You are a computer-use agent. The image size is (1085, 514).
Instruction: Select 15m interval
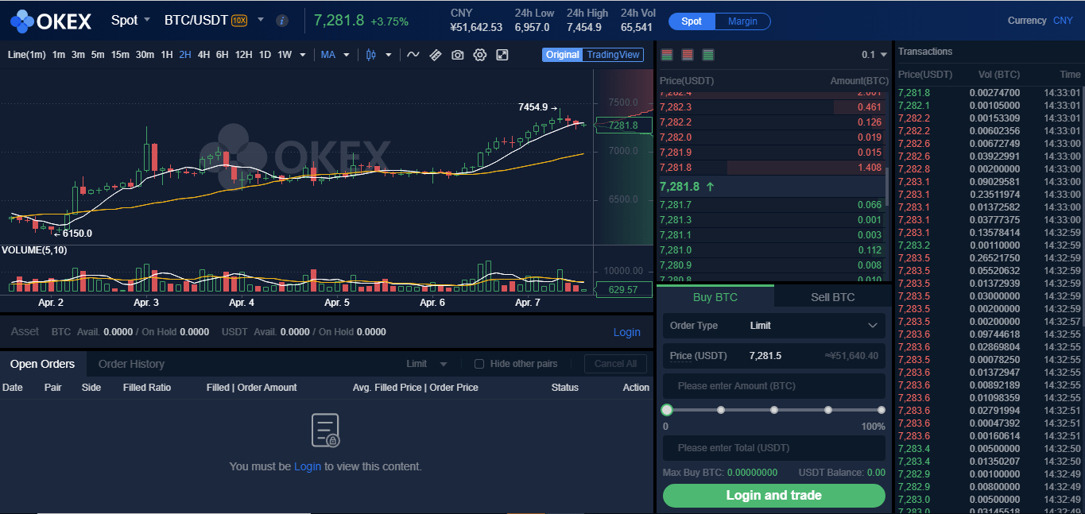click(x=120, y=55)
